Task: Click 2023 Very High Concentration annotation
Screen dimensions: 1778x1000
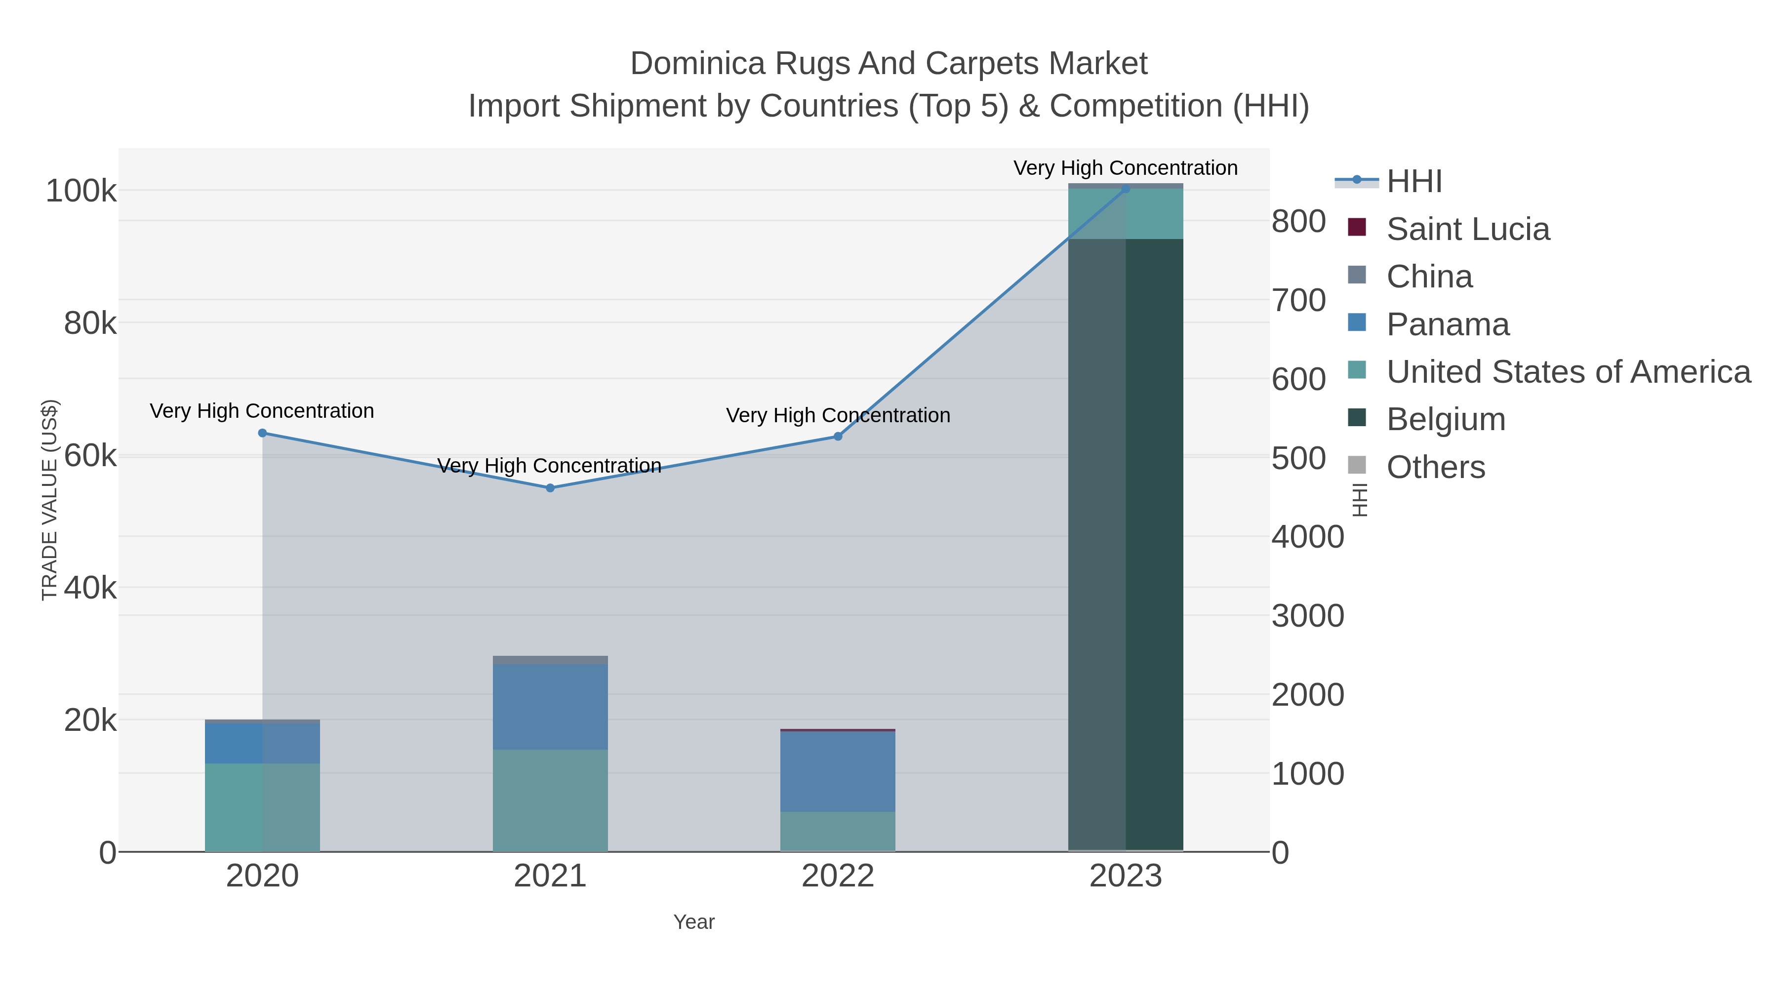Action: 1126,168
